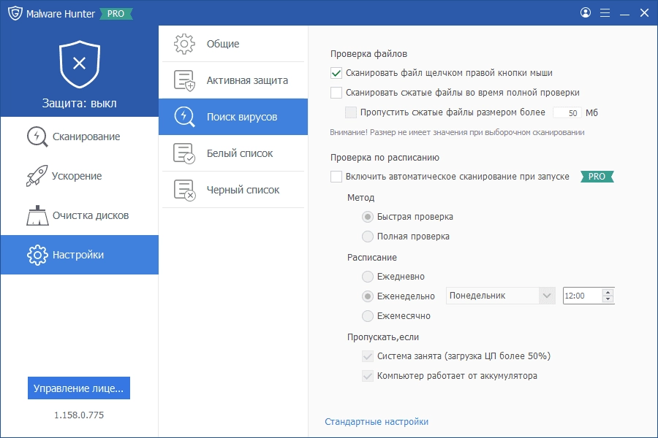Increase scheduled time with up arrow
This screenshot has width=658, height=438.
[x=608, y=292]
